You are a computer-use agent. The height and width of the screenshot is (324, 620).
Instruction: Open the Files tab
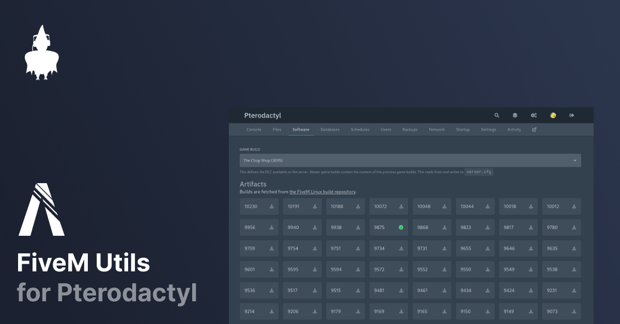tap(277, 129)
